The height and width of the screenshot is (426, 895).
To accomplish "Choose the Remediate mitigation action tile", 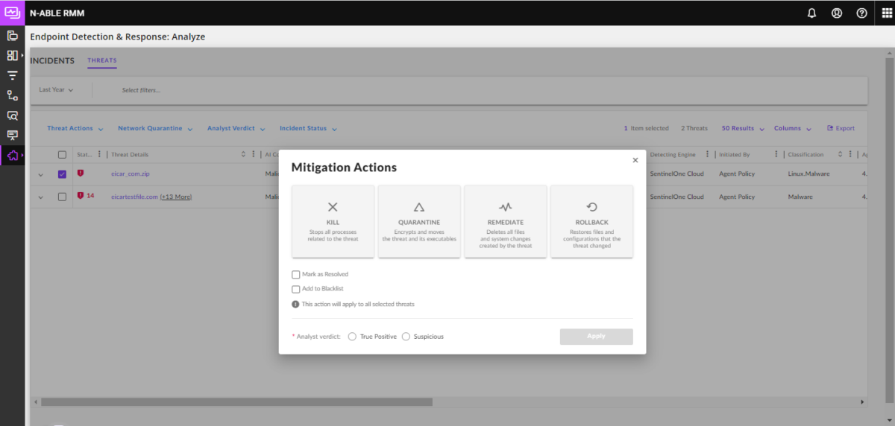I will [x=505, y=221].
